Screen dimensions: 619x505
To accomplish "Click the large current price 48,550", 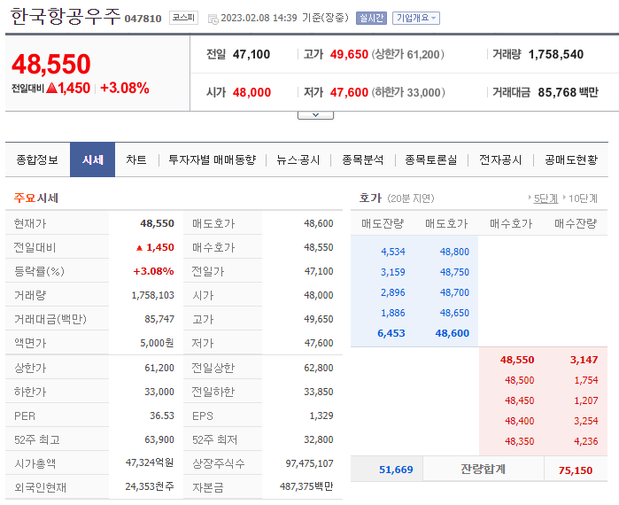I will pos(51,64).
